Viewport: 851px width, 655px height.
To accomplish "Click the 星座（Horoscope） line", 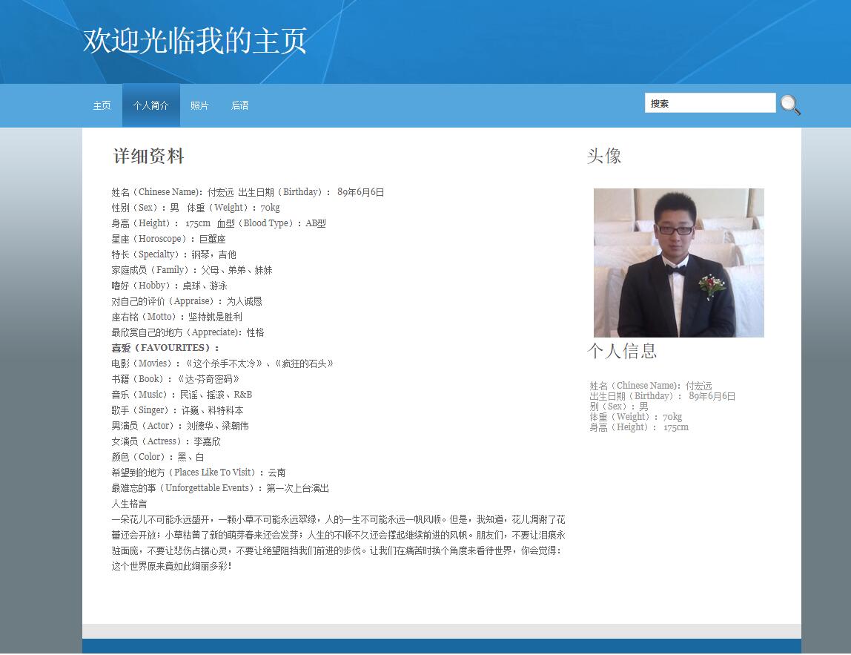I will pyautogui.click(x=168, y=239).
